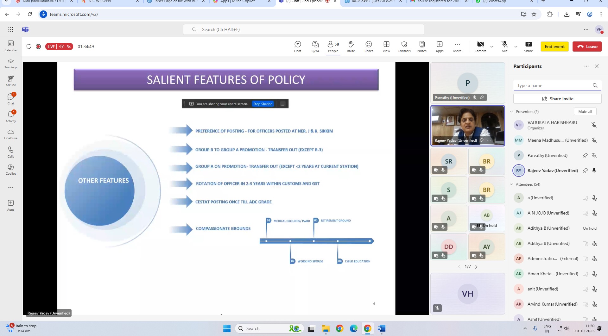Open the React emoji menu

point(368,47)
